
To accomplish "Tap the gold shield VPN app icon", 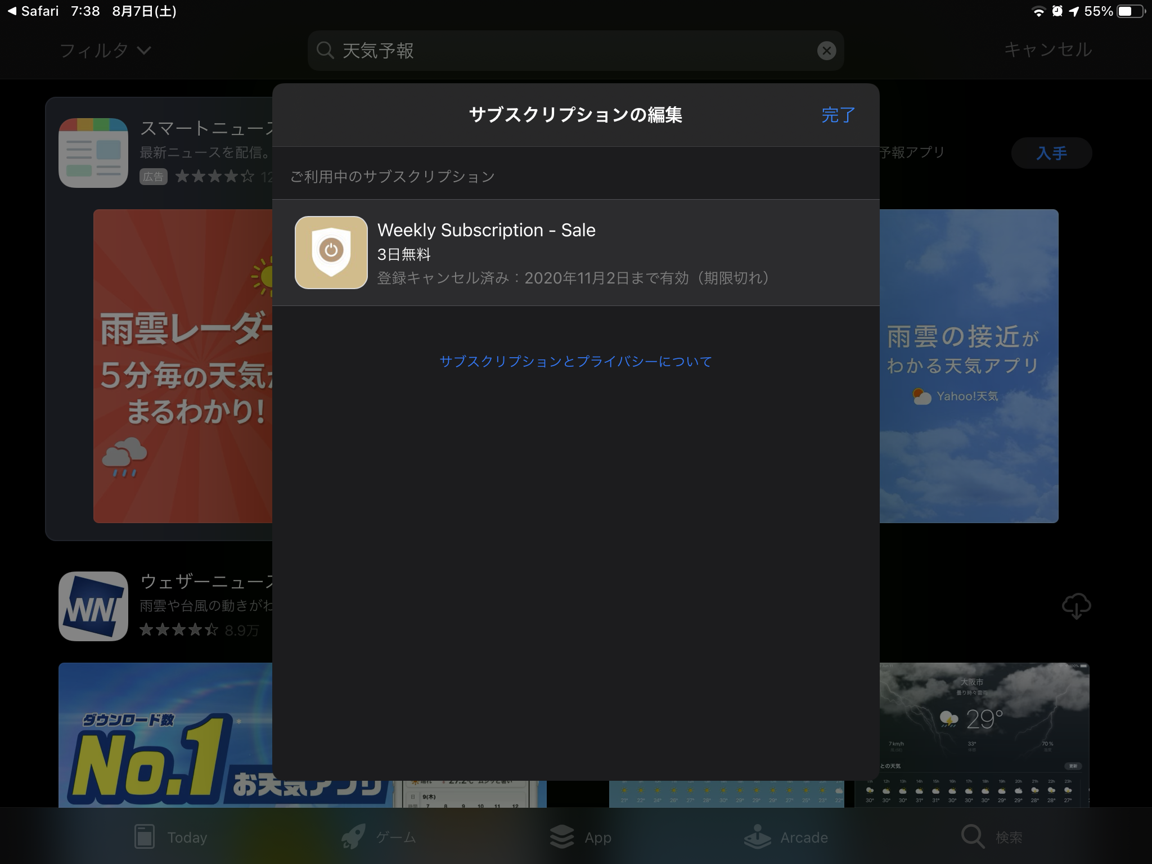I will pyautogui.click(x=331, y=253).
